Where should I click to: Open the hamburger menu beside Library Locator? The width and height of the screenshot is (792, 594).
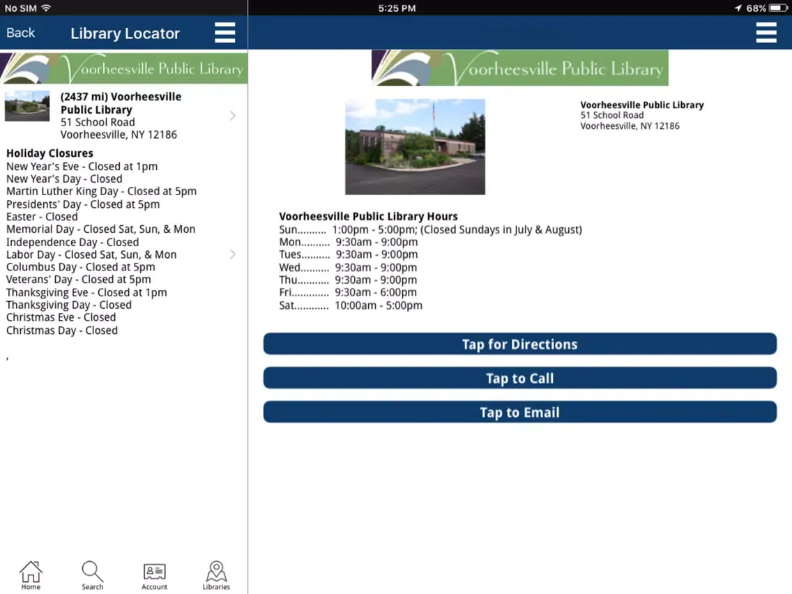tap(224, 33)
